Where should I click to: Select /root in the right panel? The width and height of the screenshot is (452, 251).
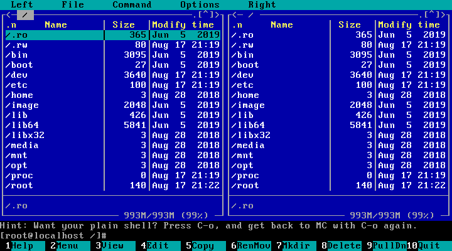click(x=339, y=186)
